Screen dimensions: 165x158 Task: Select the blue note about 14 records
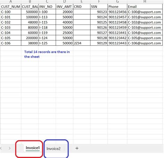[47, 54]
